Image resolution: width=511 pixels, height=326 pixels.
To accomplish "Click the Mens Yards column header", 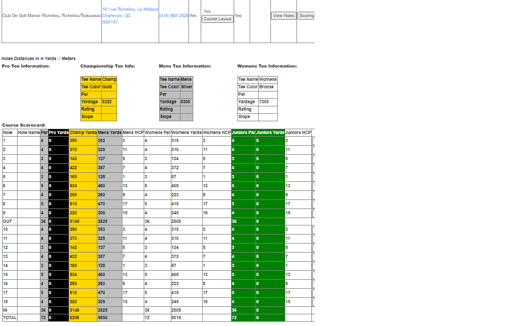I will pos(110,132).
